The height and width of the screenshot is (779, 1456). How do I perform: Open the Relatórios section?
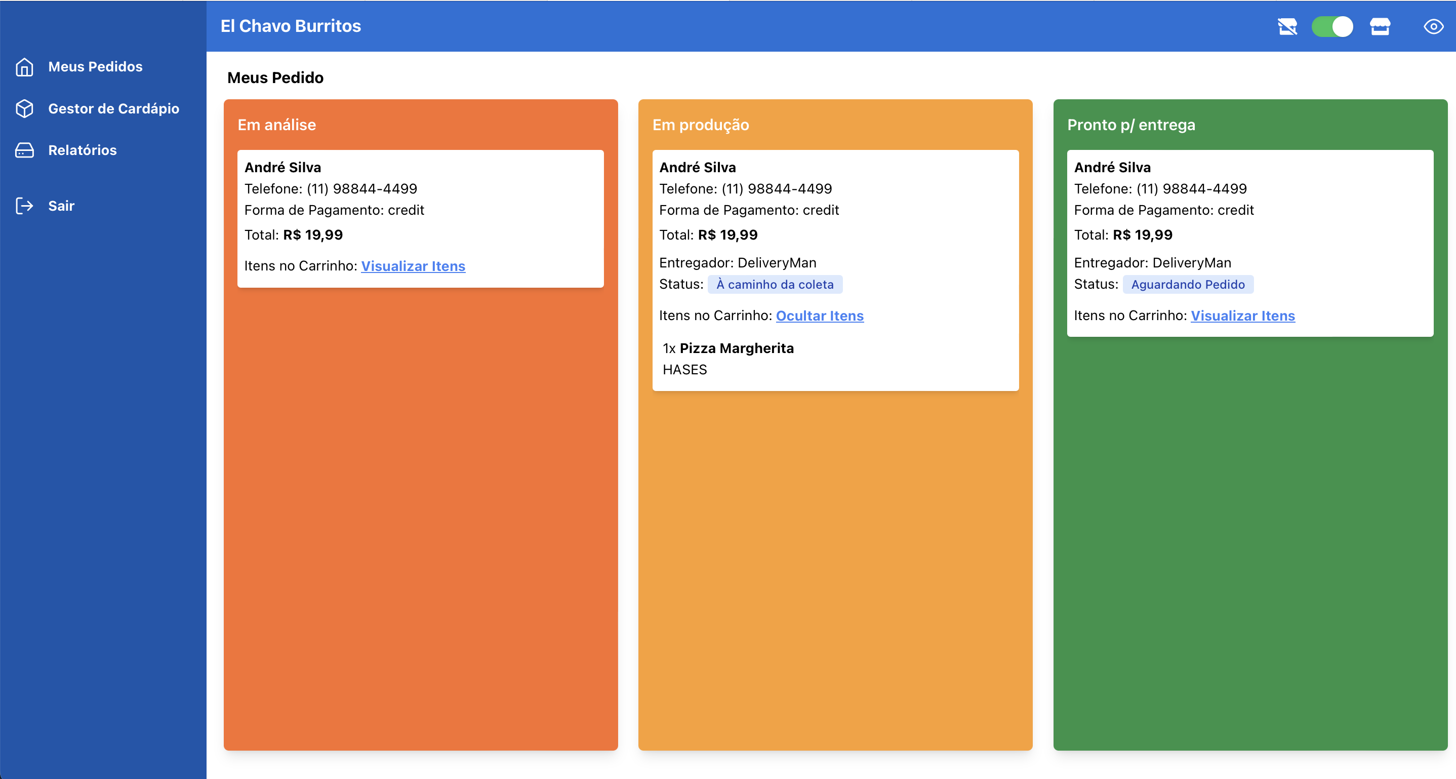tap(82, 150)
